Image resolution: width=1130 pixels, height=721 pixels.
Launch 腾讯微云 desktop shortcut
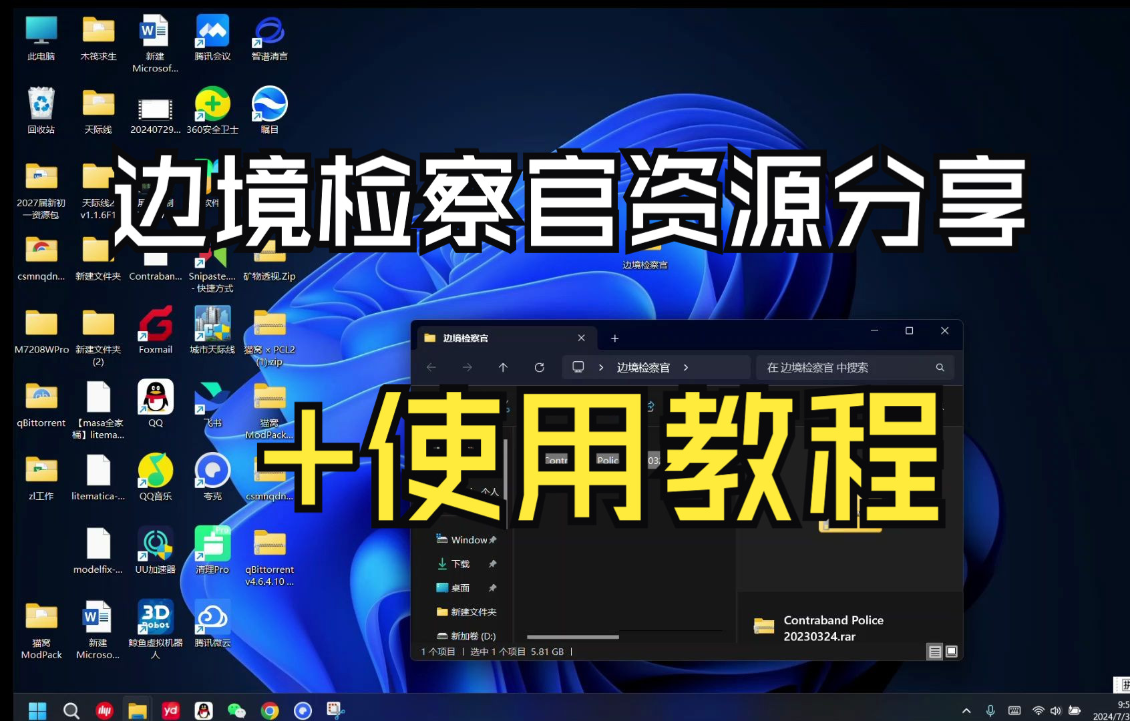212,624
